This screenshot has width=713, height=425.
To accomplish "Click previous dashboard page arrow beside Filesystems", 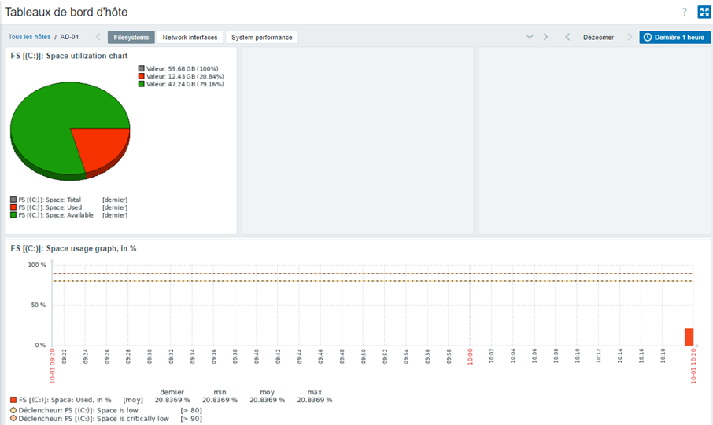I will click(98, 37).
